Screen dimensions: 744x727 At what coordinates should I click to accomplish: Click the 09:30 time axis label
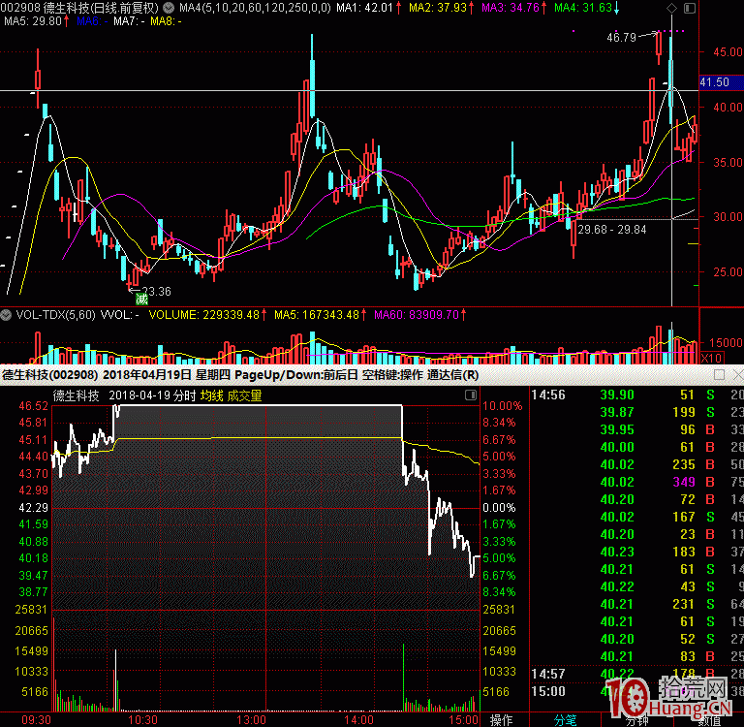tap(36, 720)
